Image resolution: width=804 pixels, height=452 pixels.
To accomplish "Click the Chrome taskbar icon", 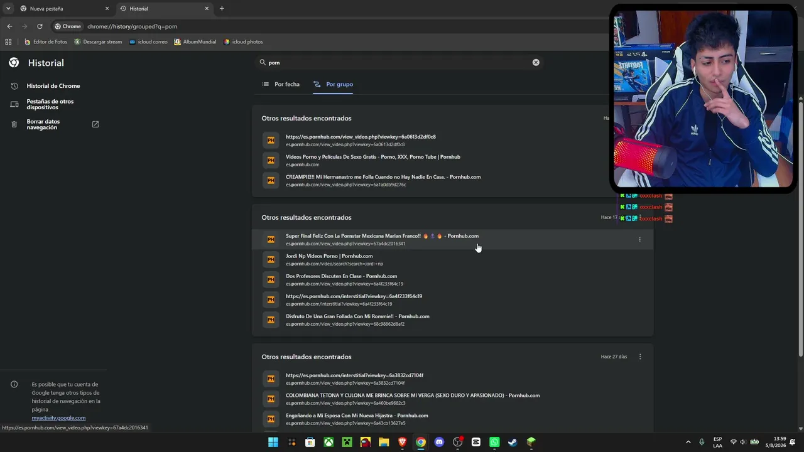I will (x=421, y=442).
